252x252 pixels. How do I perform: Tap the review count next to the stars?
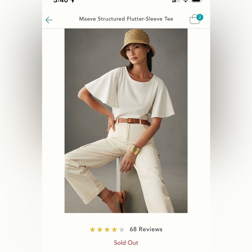pyautogui.click(x=146, y=229)
